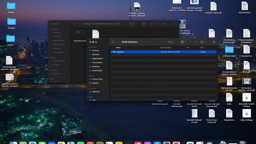Viewport: 256px width, 144px height.
Task: Open the Group By menu in SPSS Statistics window
Action: click(183, 42)
